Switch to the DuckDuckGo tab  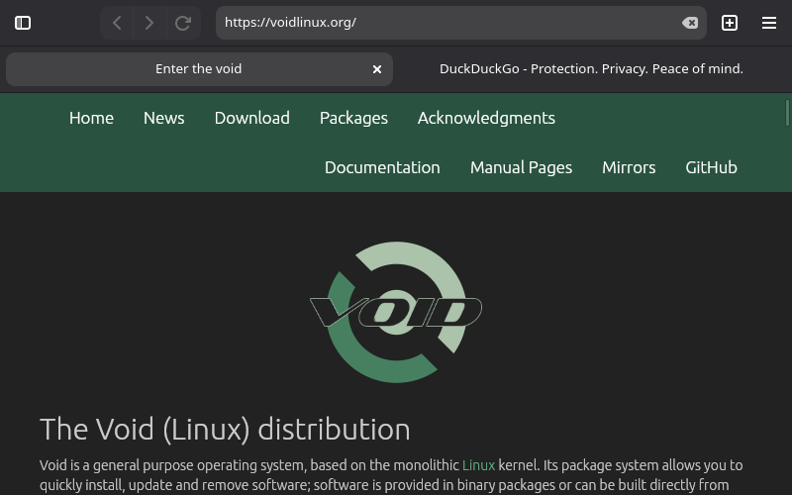pos(591,69)
